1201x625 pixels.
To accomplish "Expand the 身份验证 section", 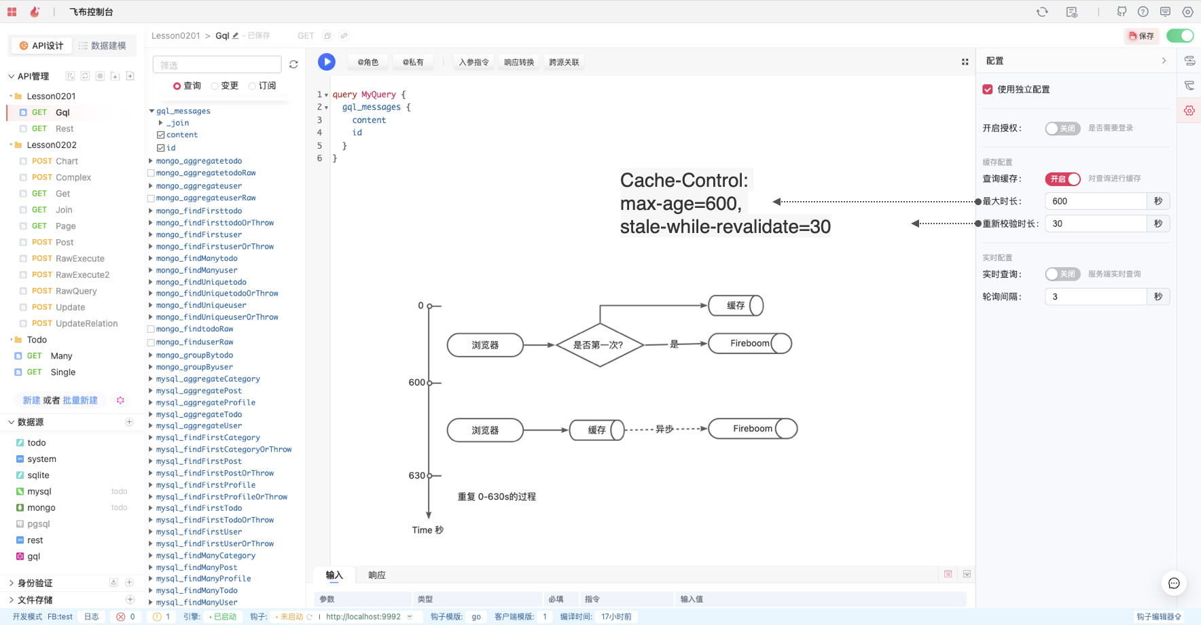I will click(x=12, y=583).
